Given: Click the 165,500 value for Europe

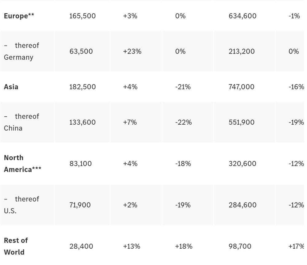Looking at the screenshot, I should pyautogui.click(x=83, y=16).
